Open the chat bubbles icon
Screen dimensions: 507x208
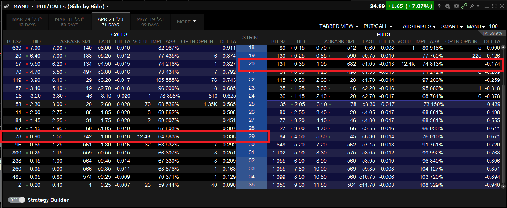click(x=448, y=6)
